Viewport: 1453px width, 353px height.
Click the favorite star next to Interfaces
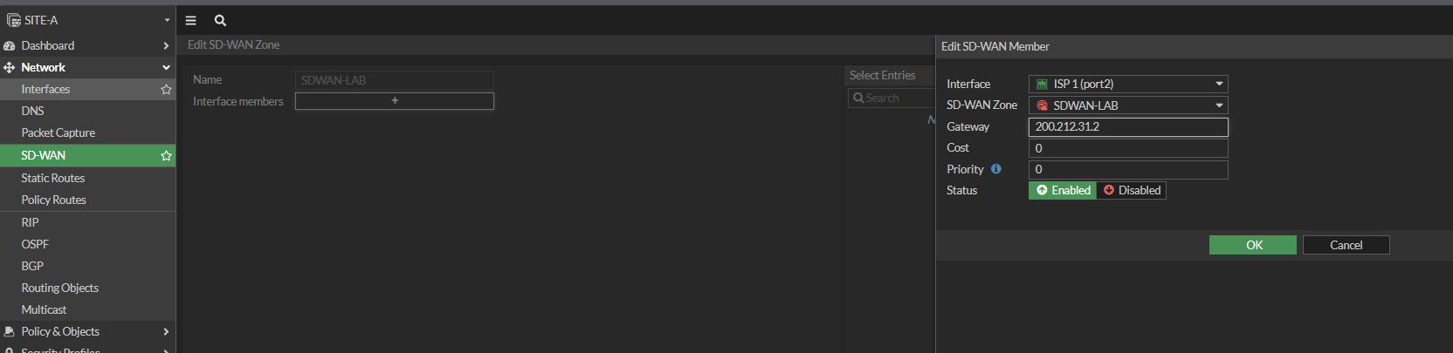166,89
